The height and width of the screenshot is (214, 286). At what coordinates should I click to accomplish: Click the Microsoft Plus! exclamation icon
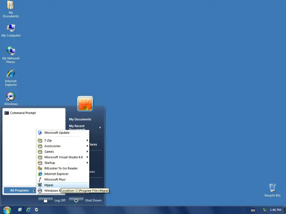pyautogui.click(x=40, y=179)
